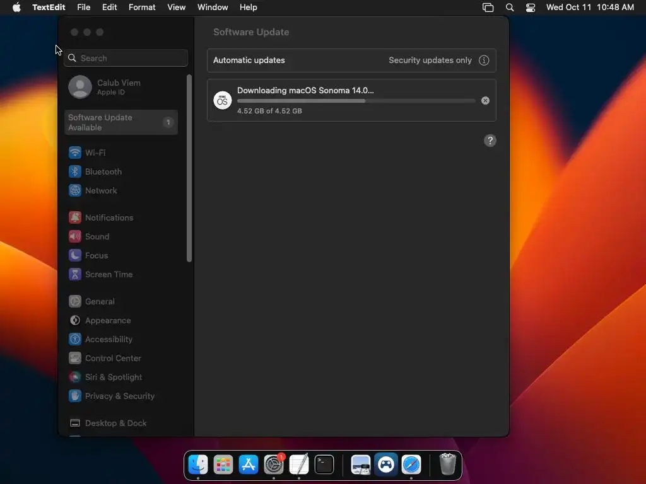Open Siri & Spotlight icon
The width and height of the screenshot is (646, 484).
[x=75, y=377]
